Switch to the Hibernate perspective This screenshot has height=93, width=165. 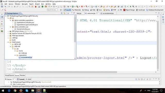[x=77, y=10]
